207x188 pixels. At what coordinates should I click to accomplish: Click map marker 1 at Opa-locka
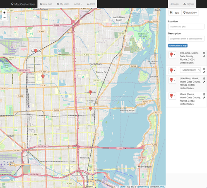point(36,51)
